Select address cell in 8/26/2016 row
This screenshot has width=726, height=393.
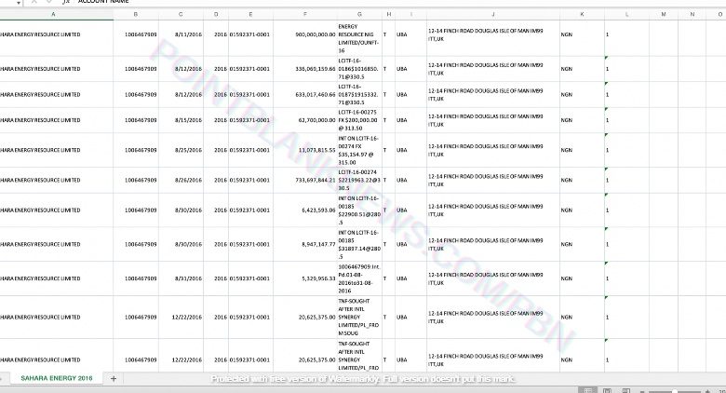point(493,181)
